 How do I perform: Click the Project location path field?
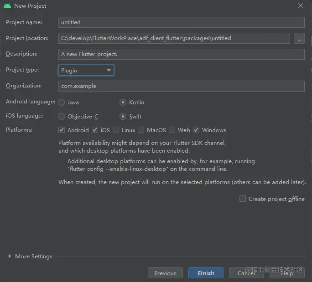pyautogui.click(x=174, y=38)
